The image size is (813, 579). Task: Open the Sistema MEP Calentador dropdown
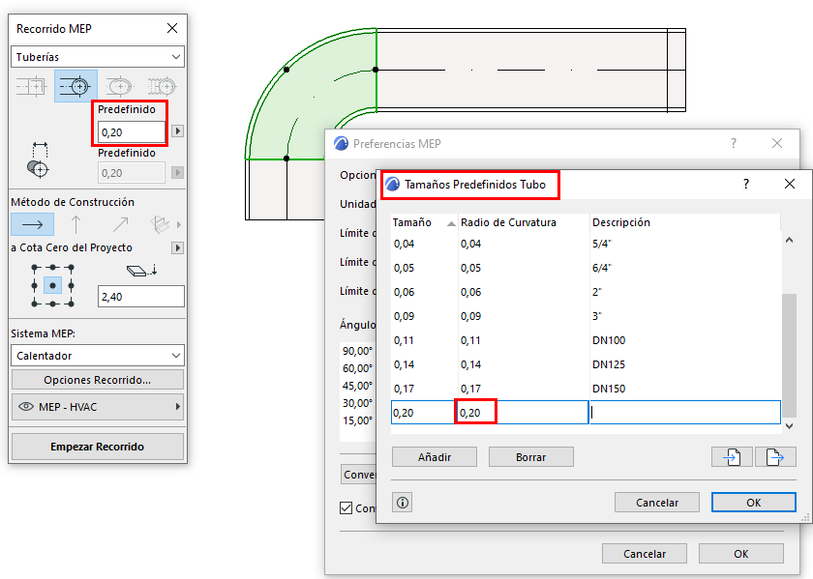(x=98, y=356)
